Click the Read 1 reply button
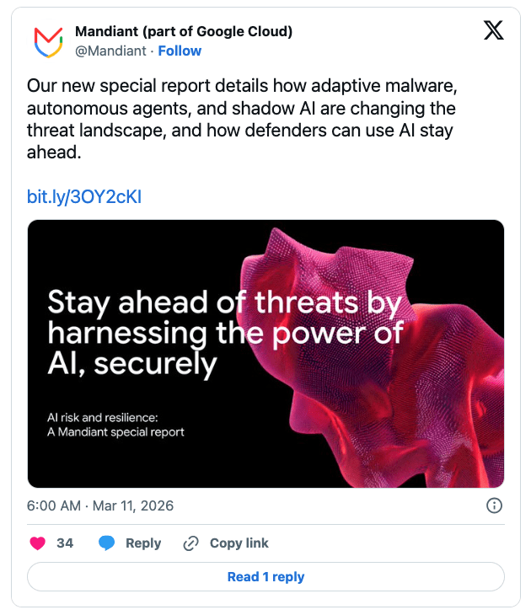Screen dimensions: 531x615 pos(265,577)
